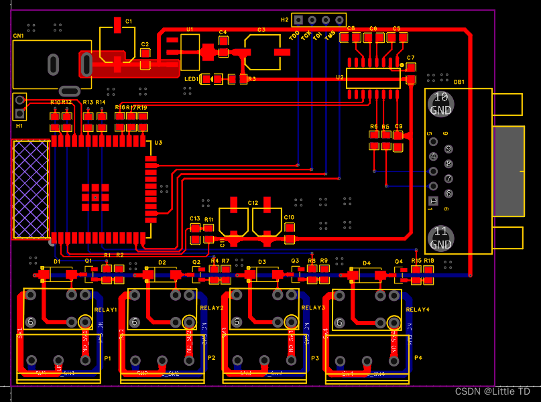Select the R3 resistor label
541x402 pixels.
coord(252,79)
